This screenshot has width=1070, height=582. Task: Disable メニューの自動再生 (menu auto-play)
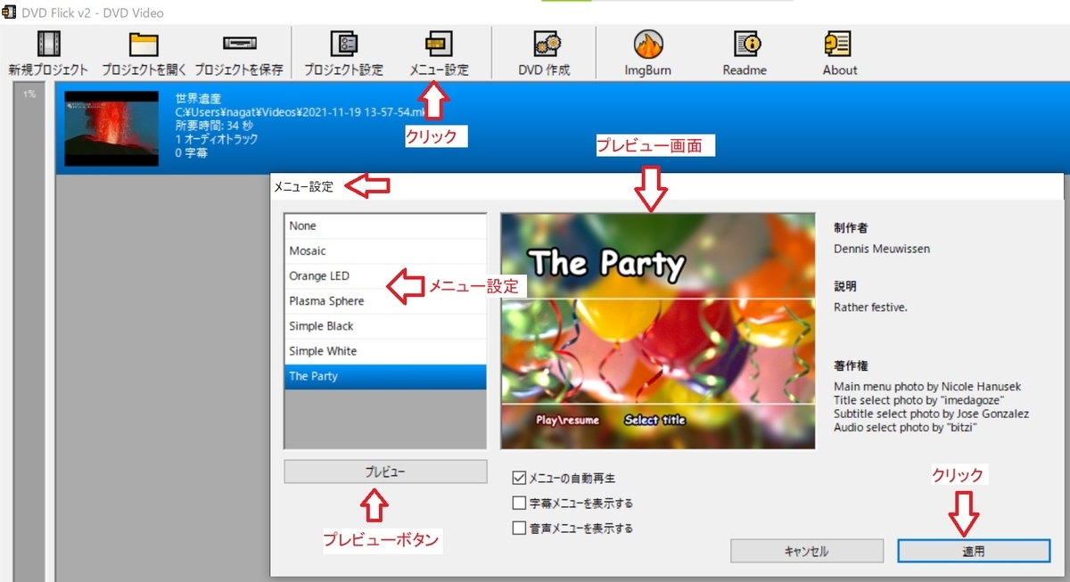pos(518,478)
